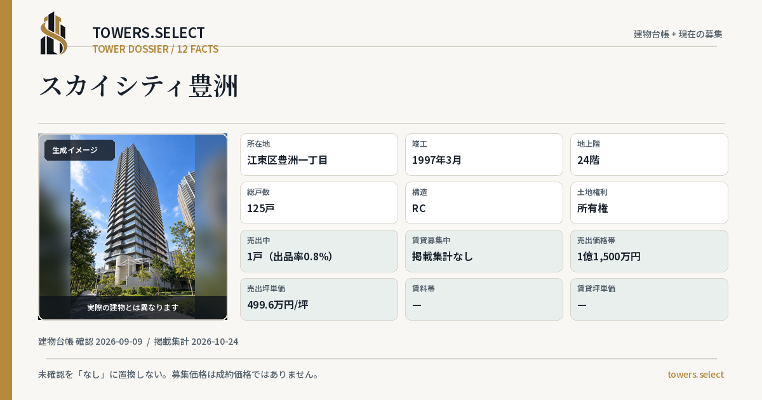This screenshot has height=400, width=762.
Task: Click the 実際の建物とは異なります caption
Action: click(x=133, y=307)
